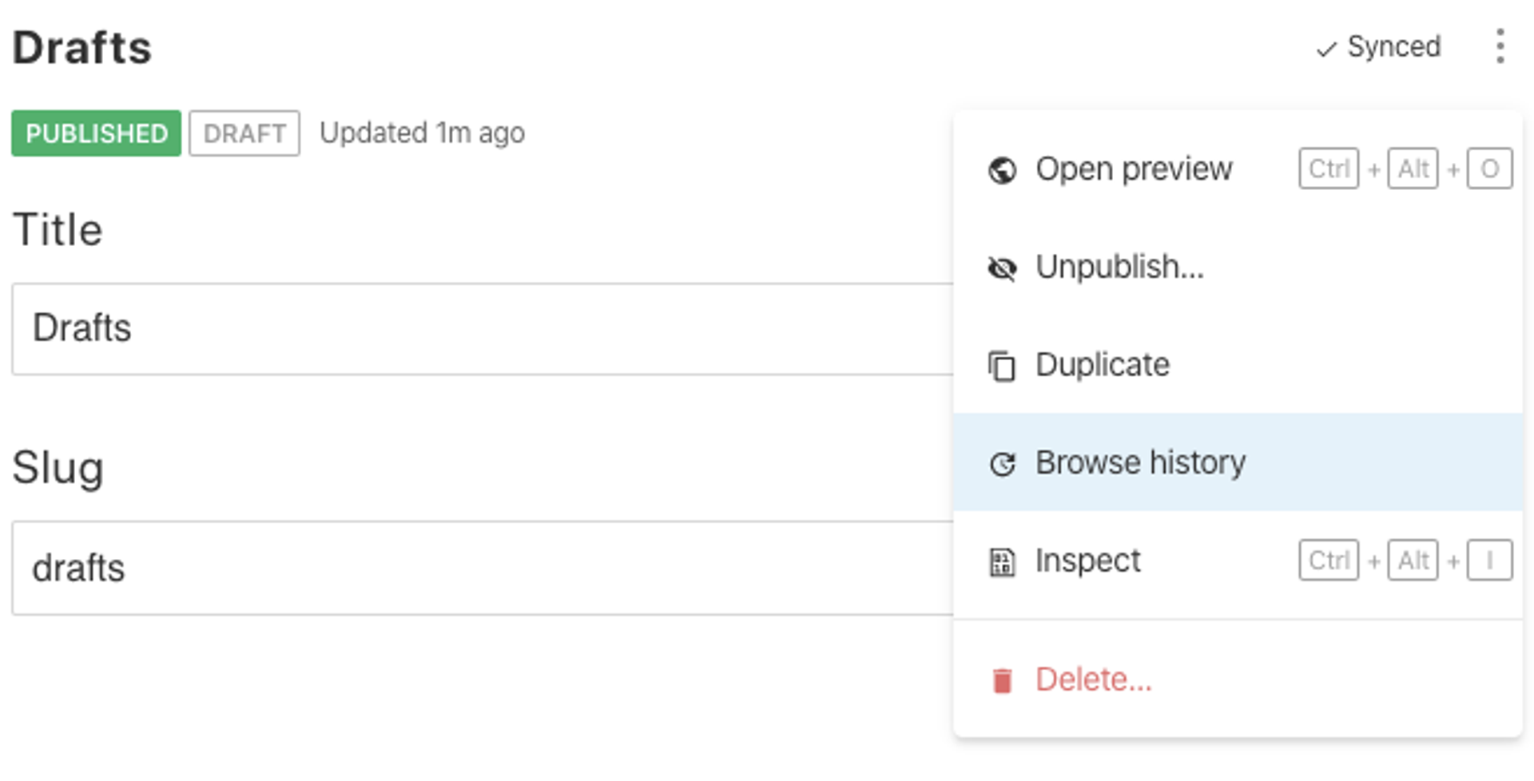Click the Browse history clock icon
This screenshot has height=781, width=1534.
1002,464
